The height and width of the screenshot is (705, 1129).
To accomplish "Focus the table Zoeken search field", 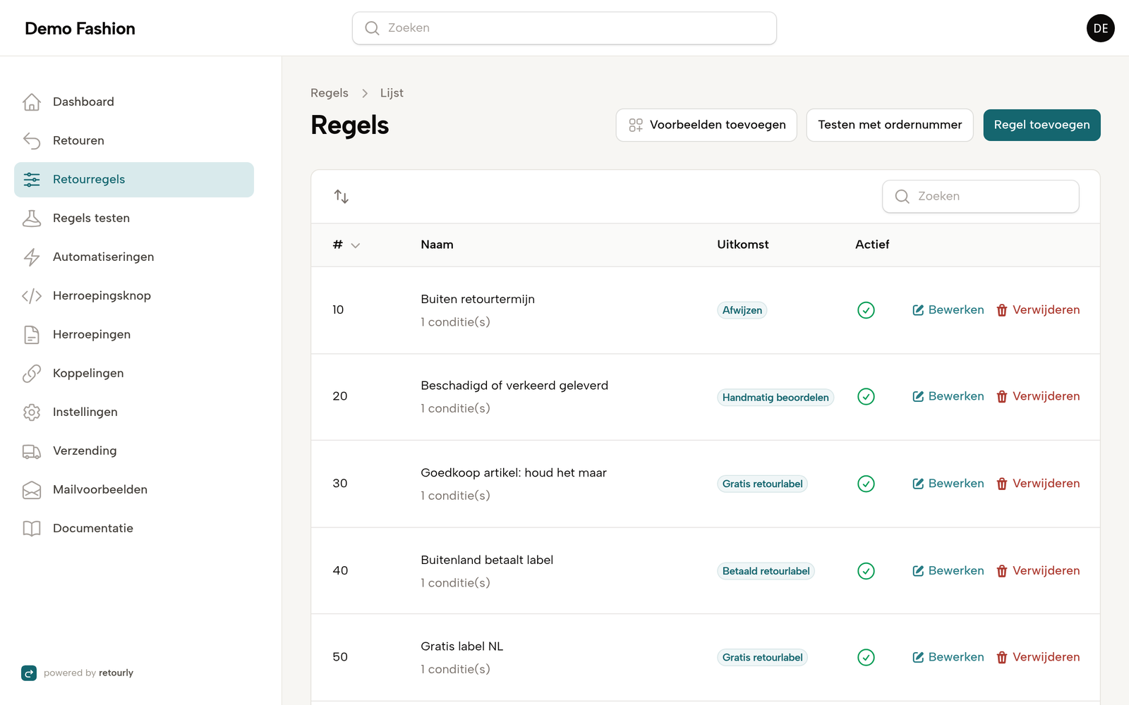I will tap(980, 197).
